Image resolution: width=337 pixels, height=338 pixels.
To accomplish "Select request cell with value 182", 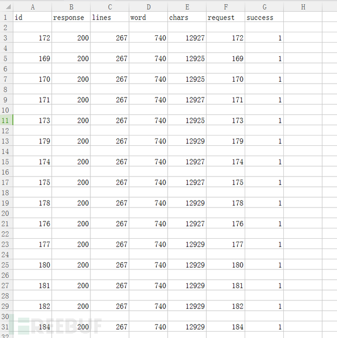I will pos(226,306).
